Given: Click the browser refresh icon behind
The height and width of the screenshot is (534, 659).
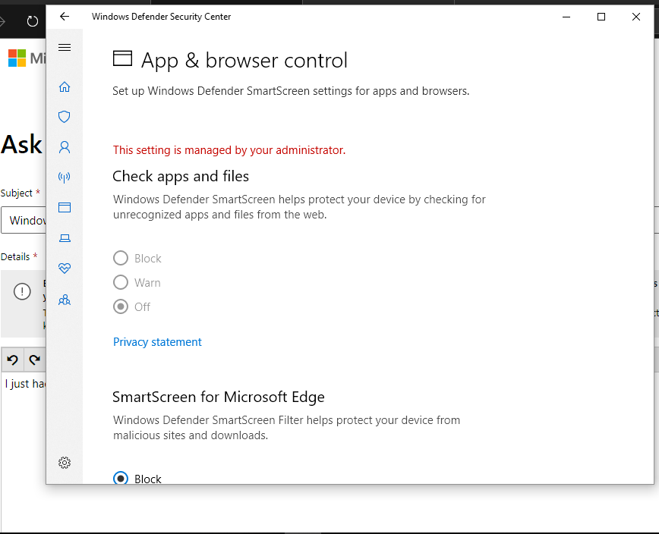Looking at the screenshot, I should [33, 21].
